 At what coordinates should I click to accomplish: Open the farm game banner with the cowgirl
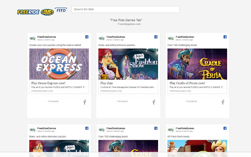(197, 148)
